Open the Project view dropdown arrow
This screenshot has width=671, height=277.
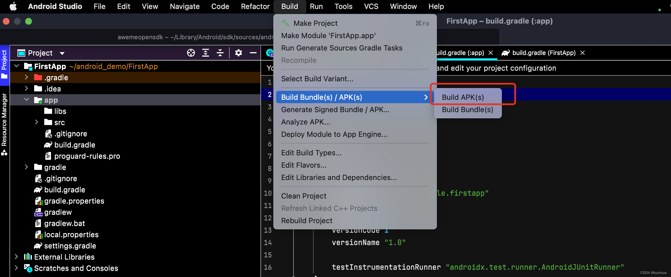[x=62, y=53]
